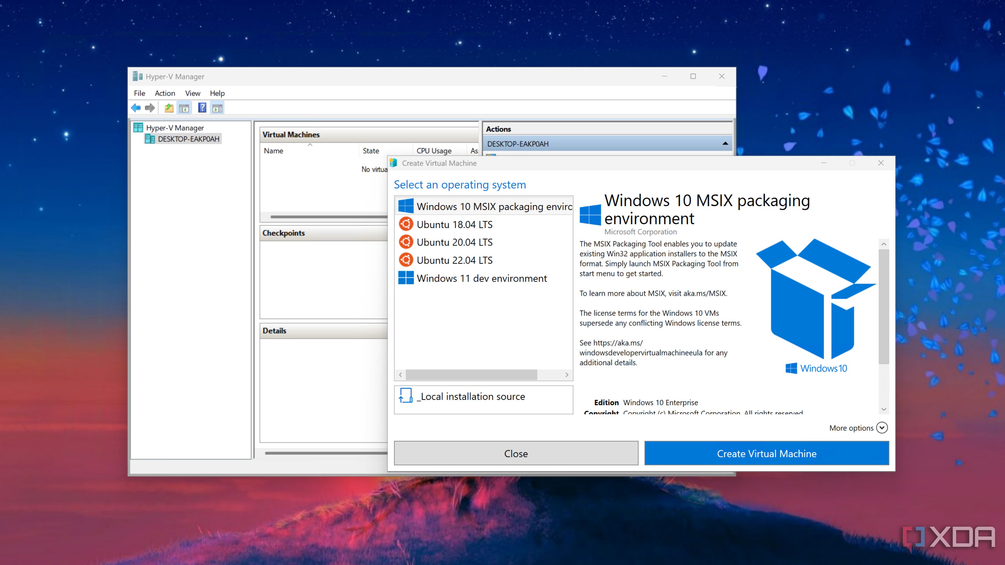Collapse the DESKTOP-EAKP0AH Actions section arrow
Screen dimensions: 1005x565
coord(725,144)
